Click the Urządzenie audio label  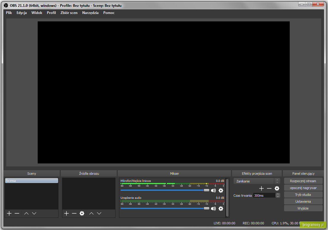[x=131, y=198]
